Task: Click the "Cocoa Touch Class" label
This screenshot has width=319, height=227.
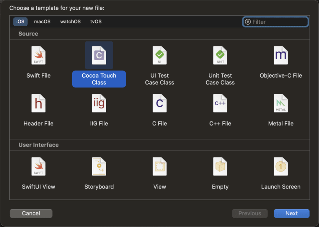Action: point(99,79)
